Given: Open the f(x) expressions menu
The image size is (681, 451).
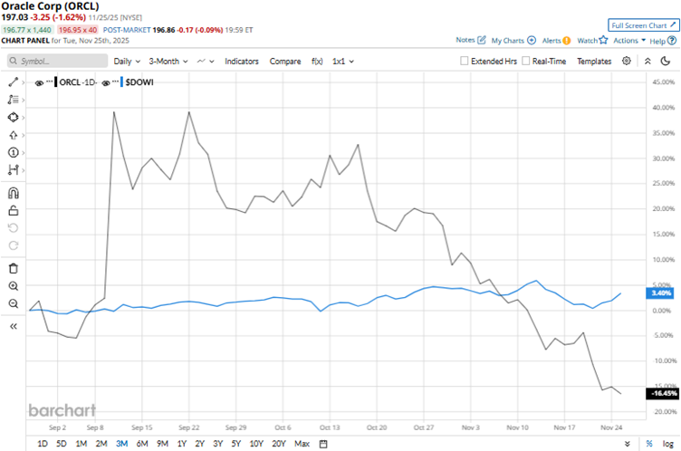Looking at the screenshot, I should tap(317, 62).
